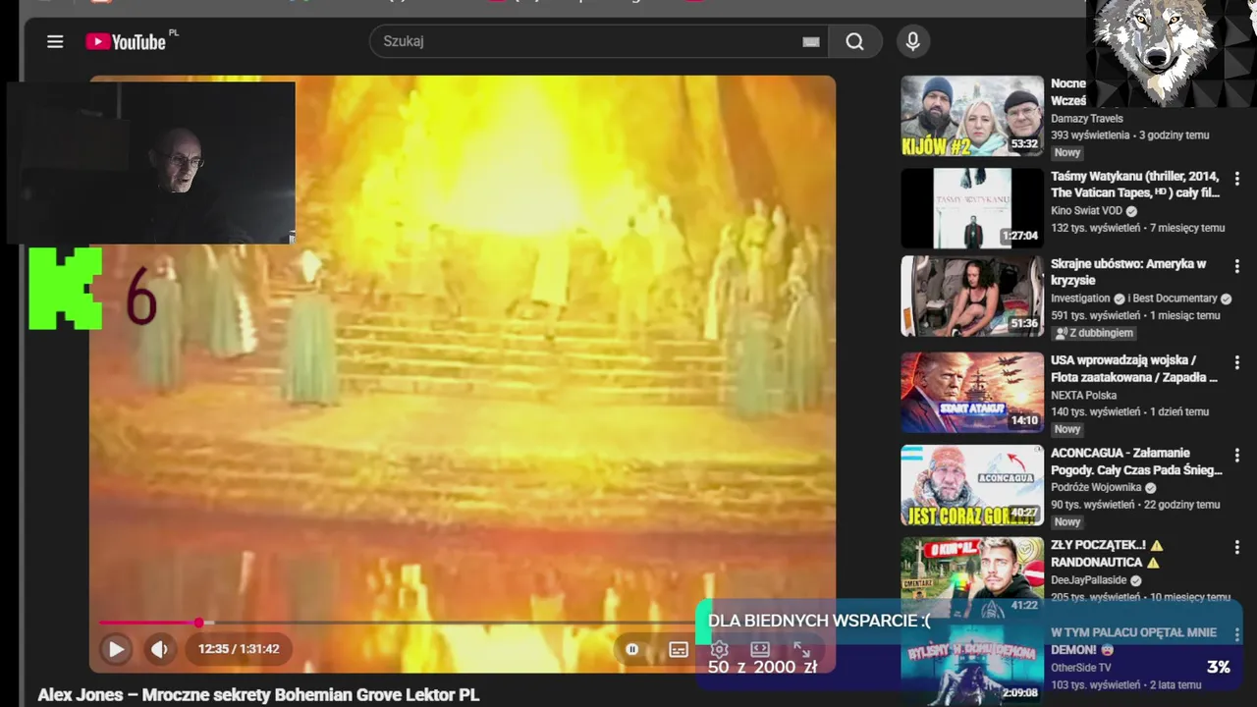
Task: Mute the video using speaker icon
Action: [x=159, y=649]
